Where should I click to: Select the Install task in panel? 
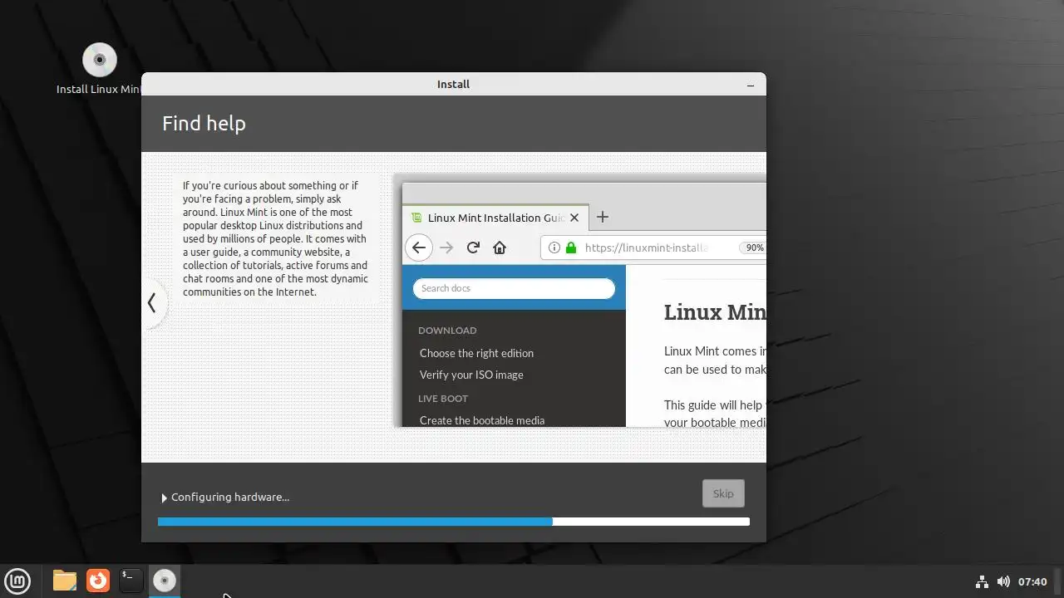click(x=165, y=581)
